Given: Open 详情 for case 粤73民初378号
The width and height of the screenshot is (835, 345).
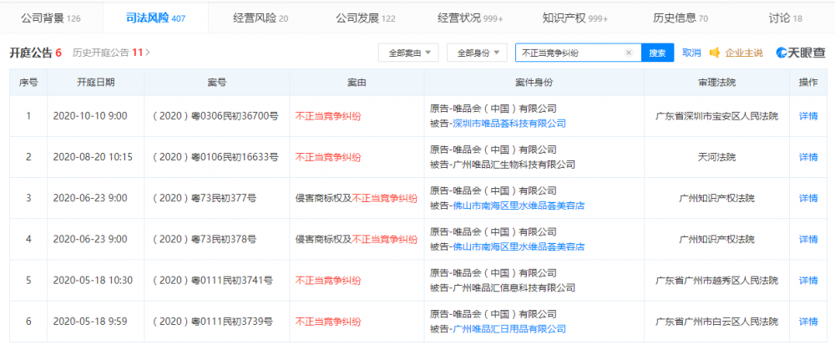Looking at the screenshot, I should pos(808,239).
